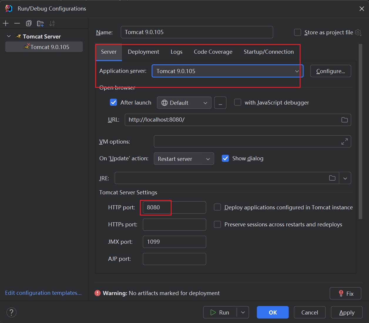
Task: Click the Configure... button
Action: (x=331, y=71)
